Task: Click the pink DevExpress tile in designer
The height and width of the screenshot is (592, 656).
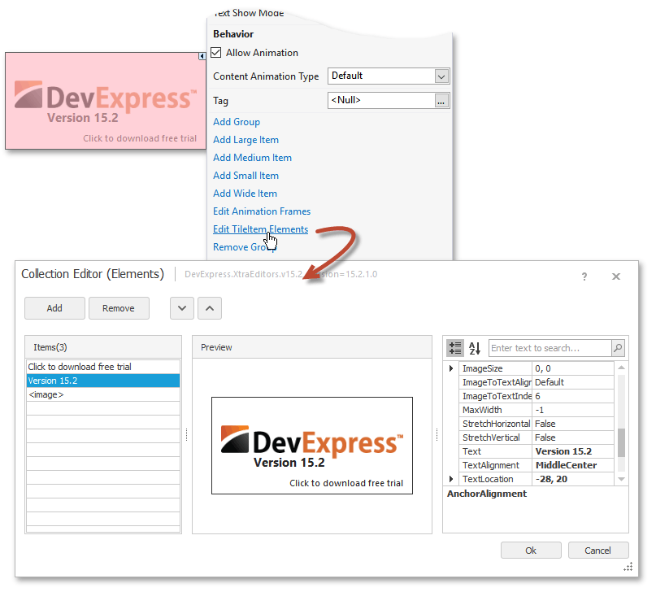Action: (106, 101)
